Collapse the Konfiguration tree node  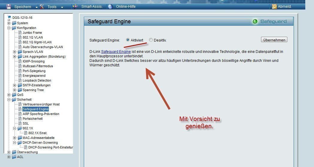pos(9,28)
